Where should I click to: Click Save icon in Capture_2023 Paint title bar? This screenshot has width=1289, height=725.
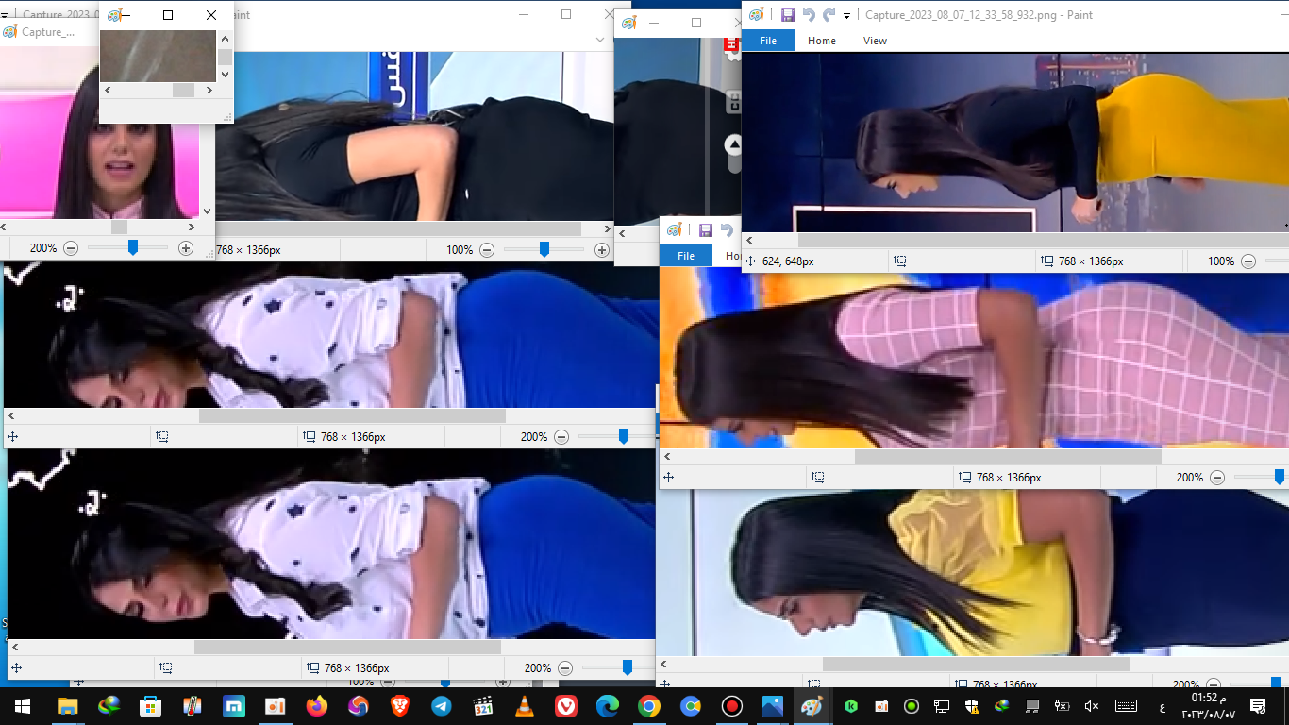point(787,15)
